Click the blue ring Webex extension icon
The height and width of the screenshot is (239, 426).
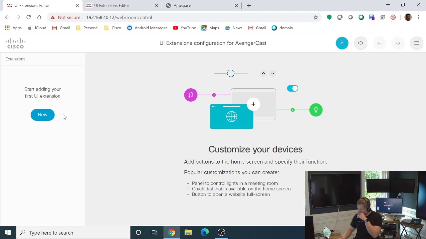pyautogui.click(x=361, y=17)
